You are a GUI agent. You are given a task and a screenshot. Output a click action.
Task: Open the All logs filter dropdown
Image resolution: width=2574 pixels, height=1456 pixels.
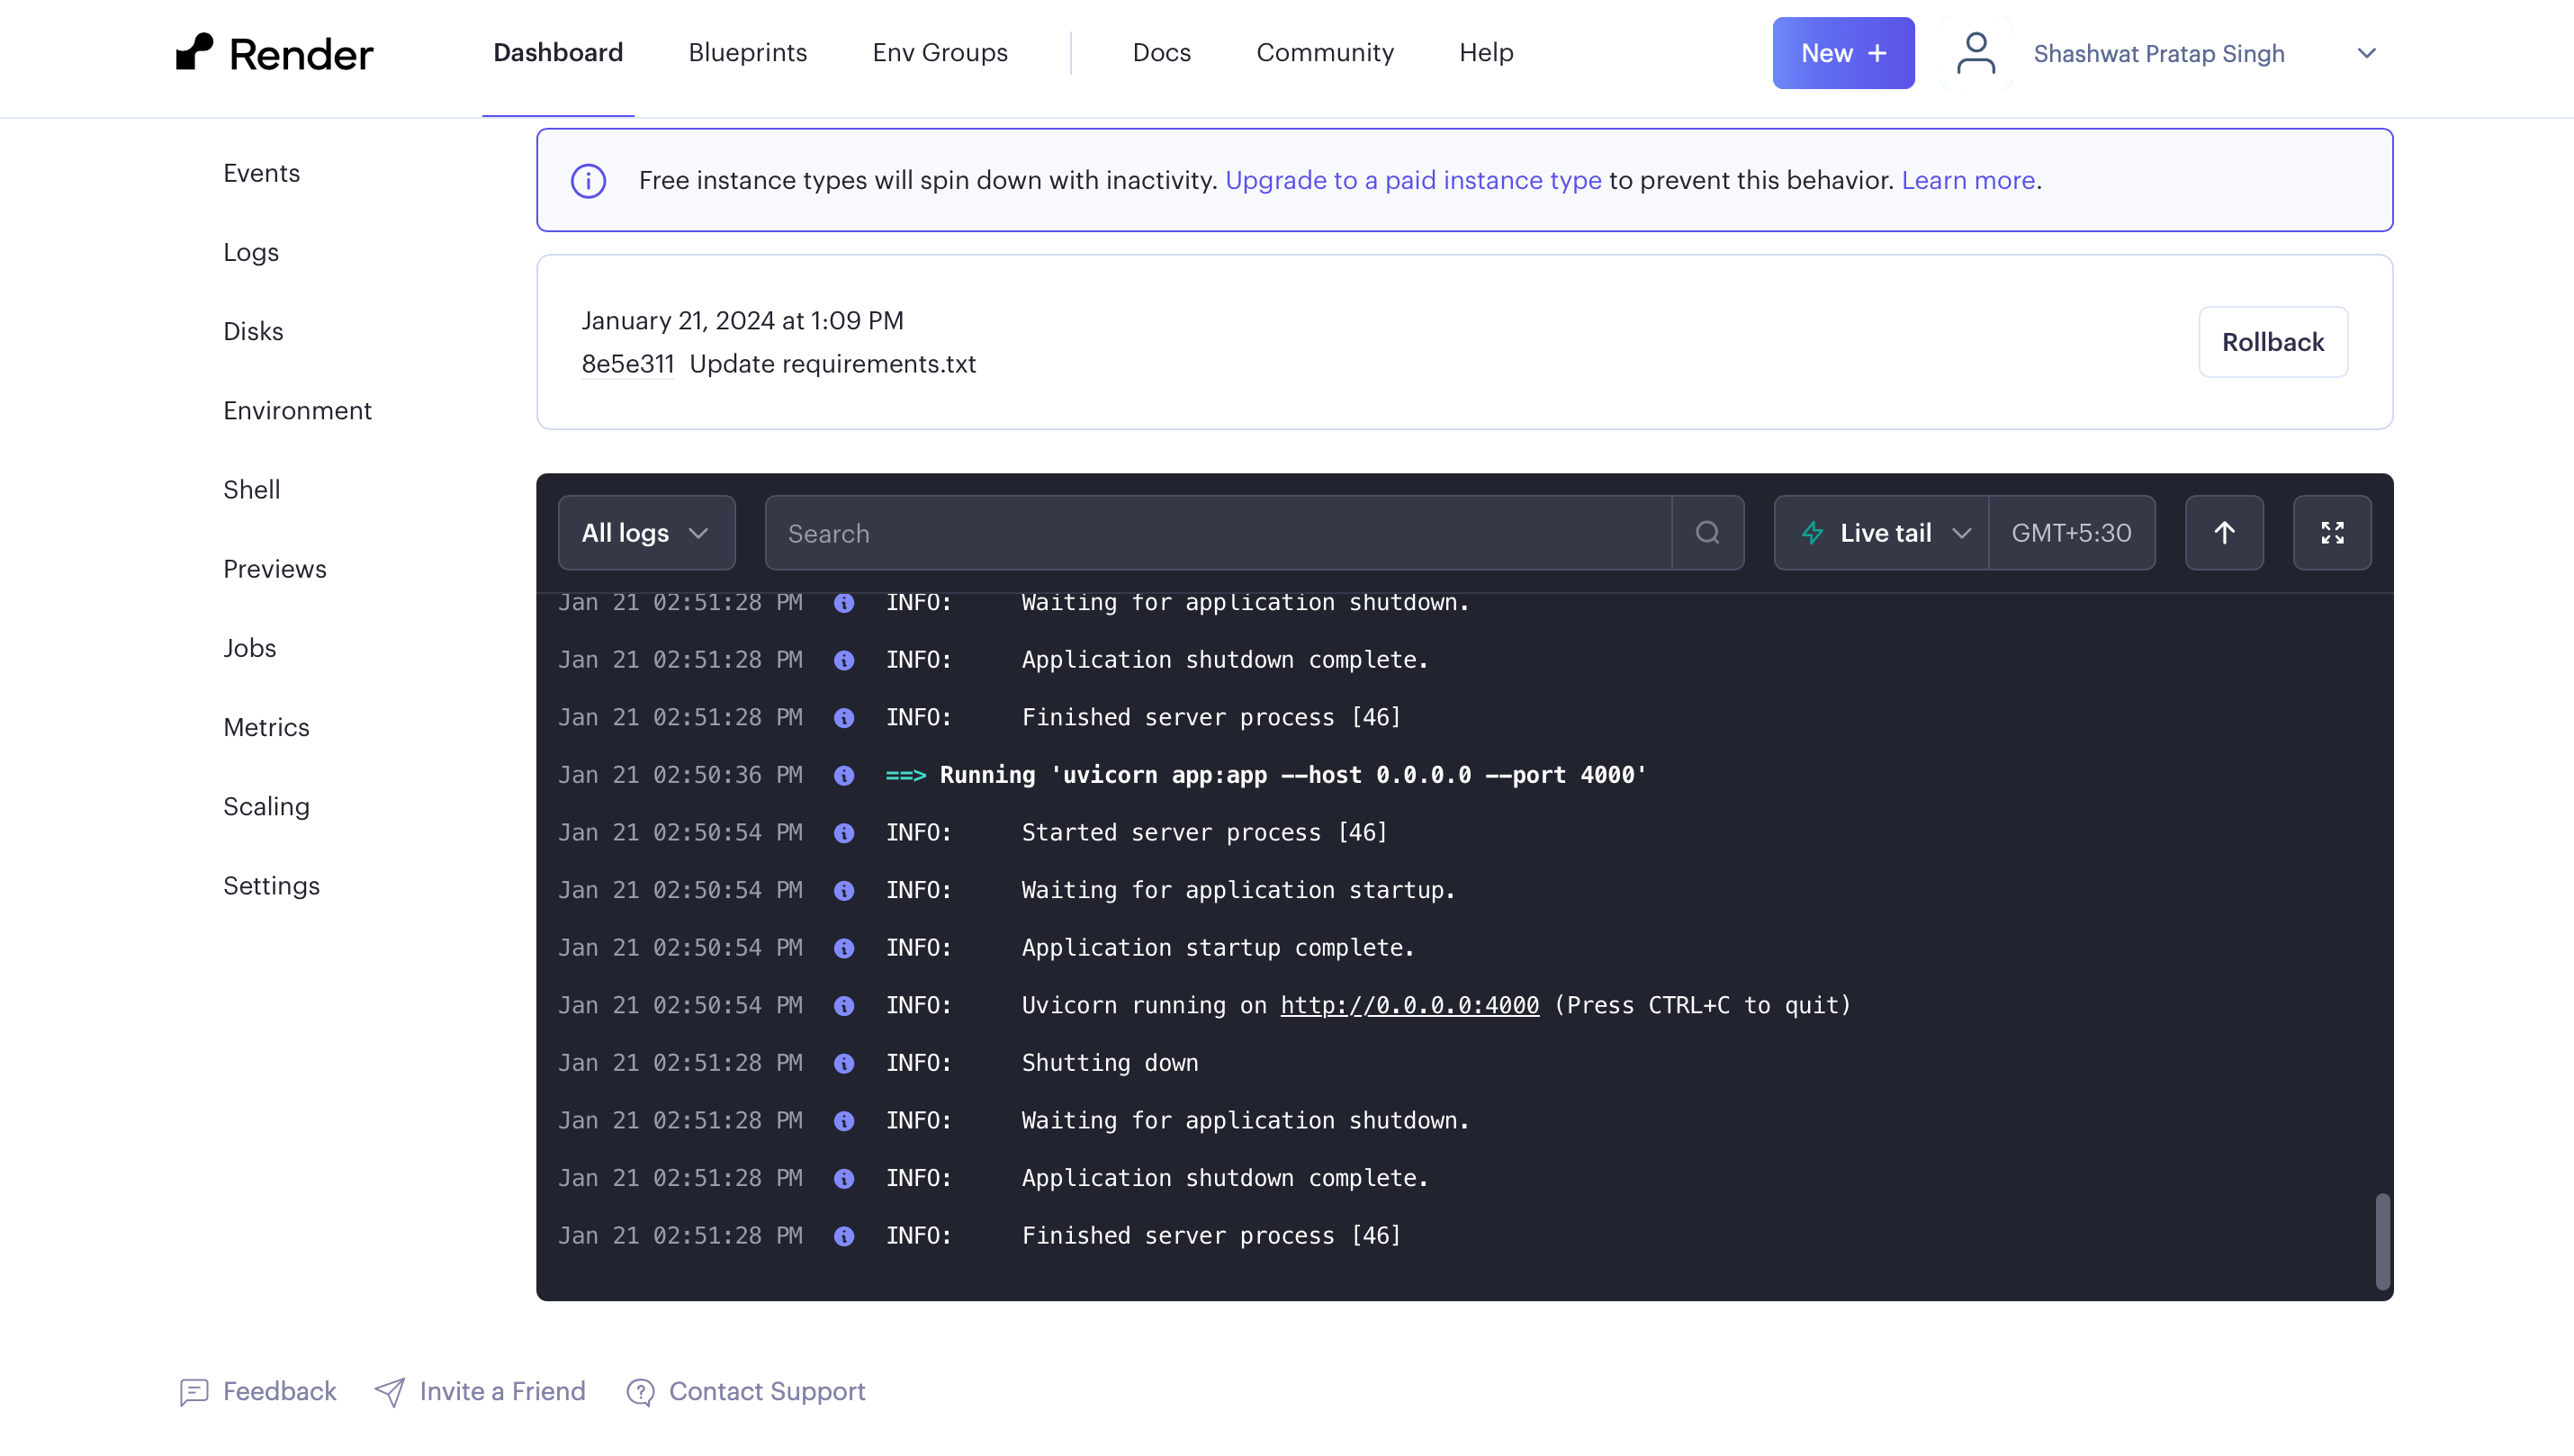[646, 533]
